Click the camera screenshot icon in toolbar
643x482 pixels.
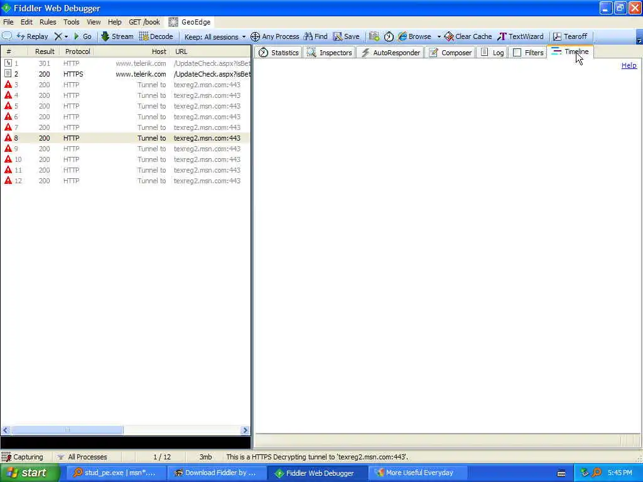(x=374, y=36)
